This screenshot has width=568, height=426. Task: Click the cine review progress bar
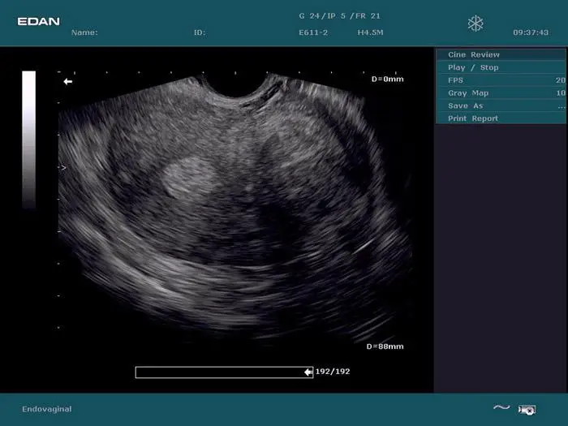coord(219,372)
